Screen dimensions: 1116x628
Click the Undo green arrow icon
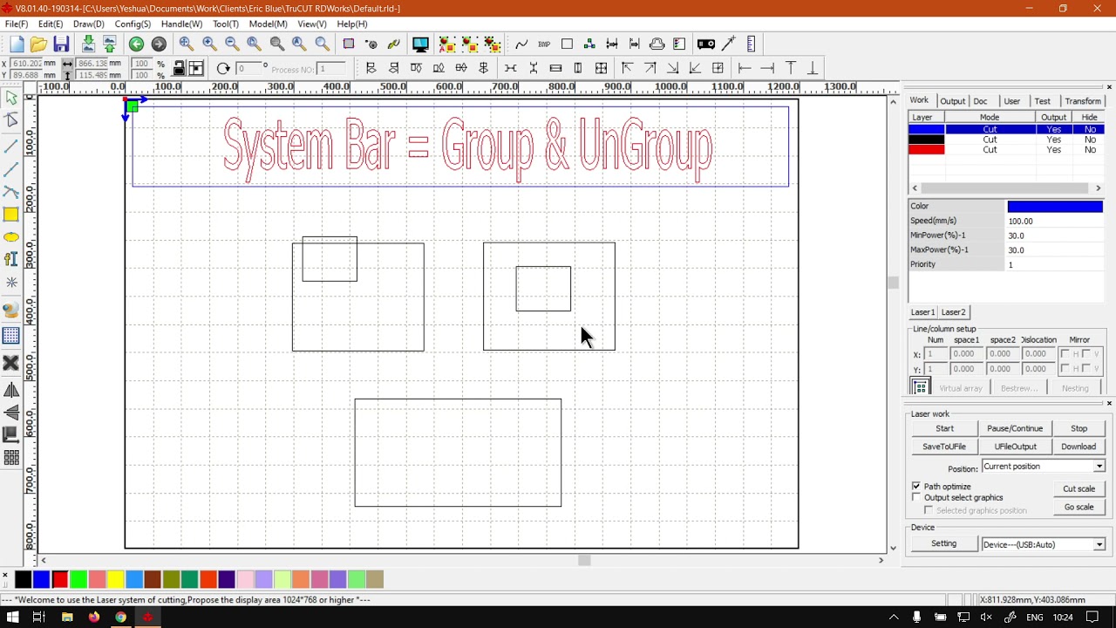[136, 44]
